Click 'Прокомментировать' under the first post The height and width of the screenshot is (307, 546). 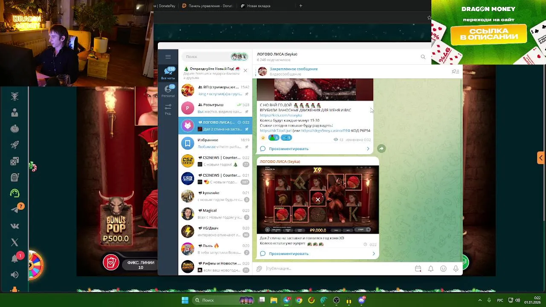[315, 149]
